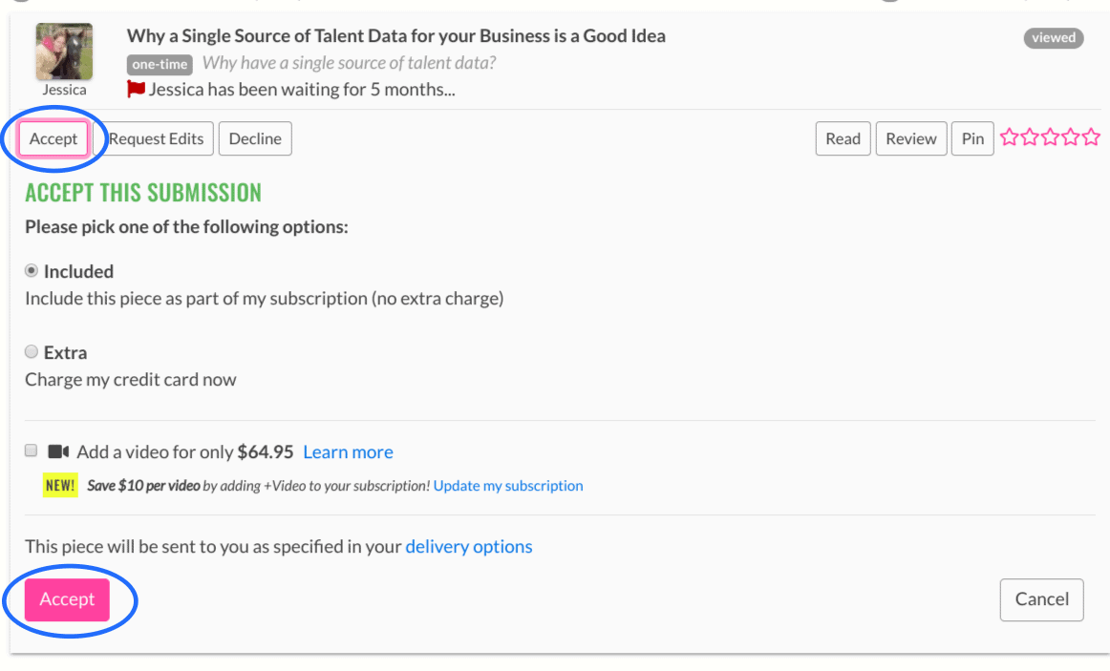Screen dimensions: 1110x671
Task: Cancel the accept submission form
Action: (1041, 599)
